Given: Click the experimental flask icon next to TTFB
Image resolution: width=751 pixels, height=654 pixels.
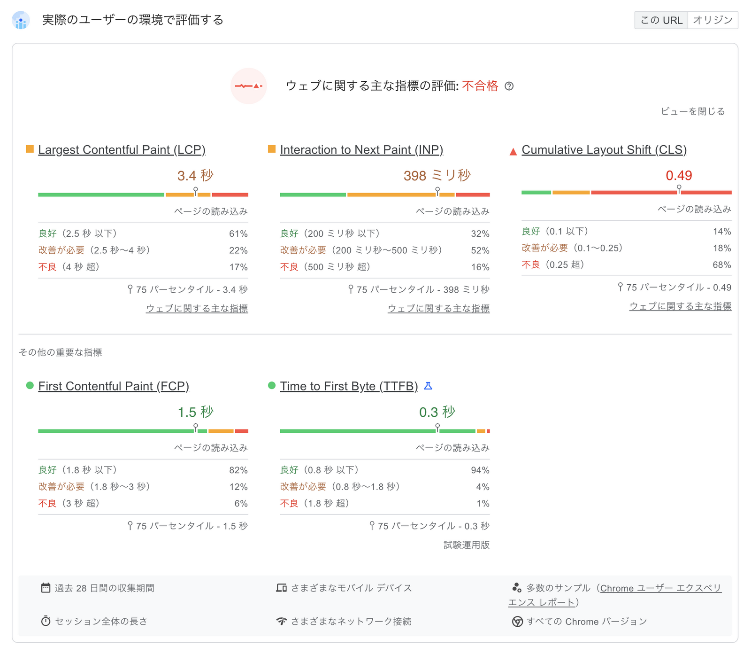Looking at the screenshot, I should point(428,386).
